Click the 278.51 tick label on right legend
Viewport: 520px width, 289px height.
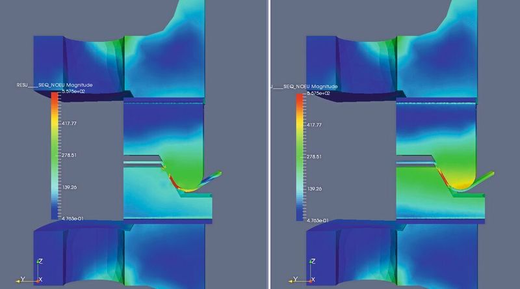coord(314,156)
